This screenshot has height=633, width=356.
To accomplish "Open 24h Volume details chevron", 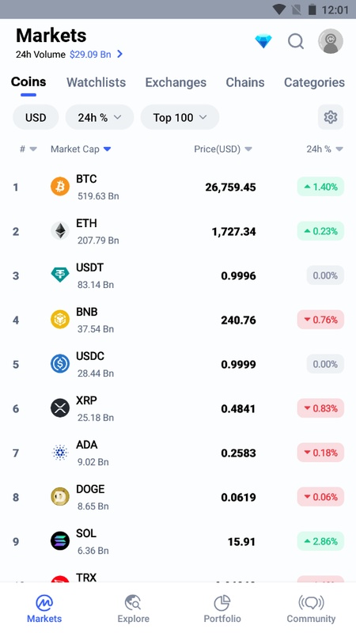I will tap(119, 54).
